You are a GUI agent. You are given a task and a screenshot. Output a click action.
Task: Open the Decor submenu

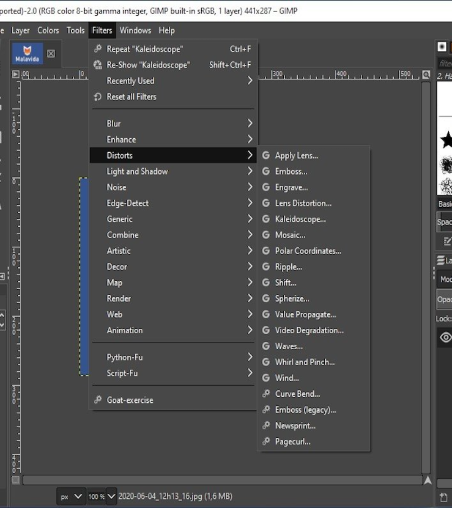pyautogui.click(x=173, y=266)
